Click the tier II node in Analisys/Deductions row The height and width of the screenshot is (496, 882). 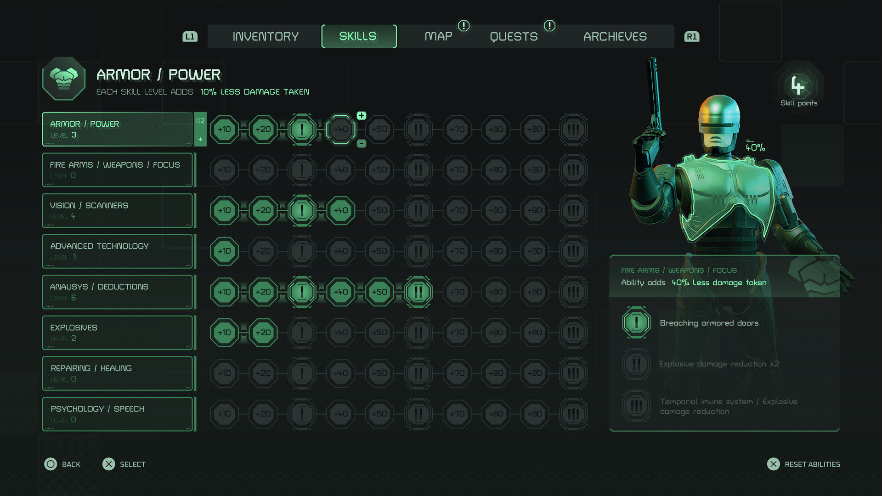click(418, 292)
